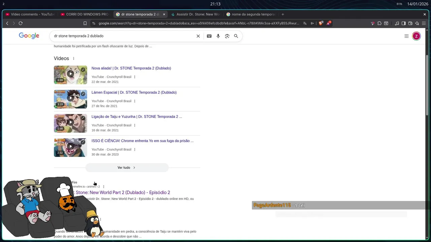
Task: View site information icon in address bar
Action: pyautogui.click(x=94, y=23)
